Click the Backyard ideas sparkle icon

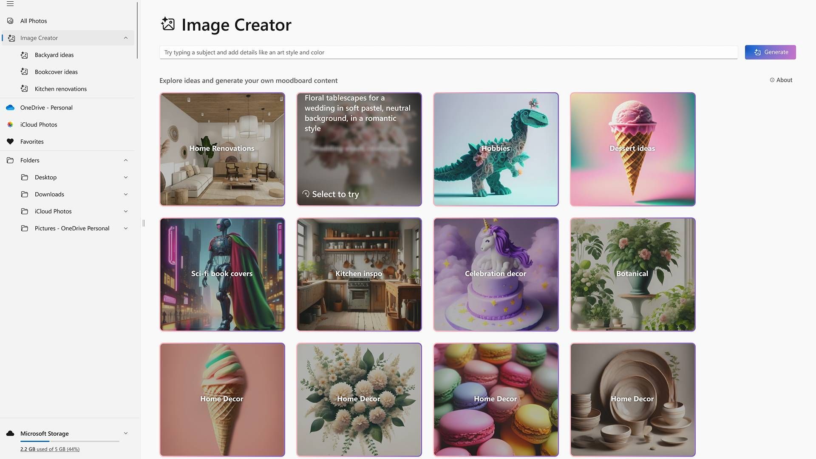point(25,55)
